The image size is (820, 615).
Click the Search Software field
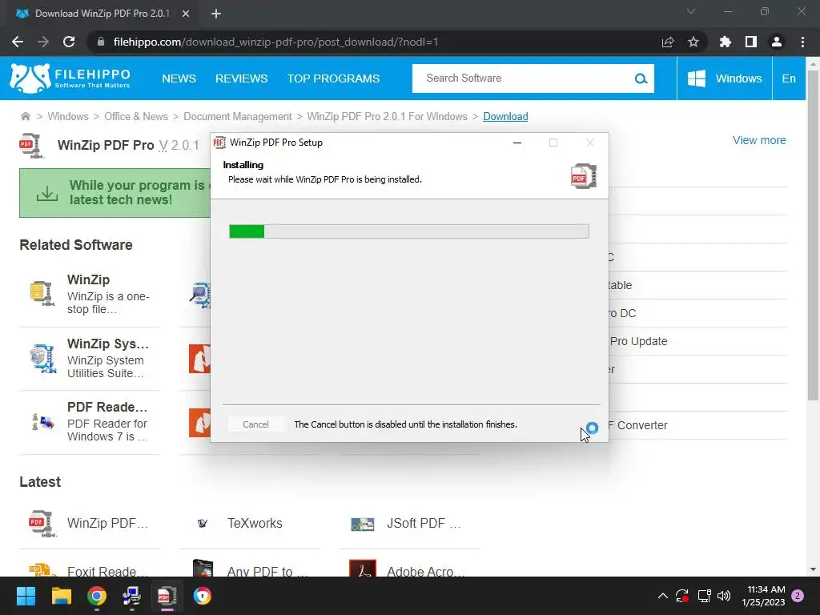523,78
